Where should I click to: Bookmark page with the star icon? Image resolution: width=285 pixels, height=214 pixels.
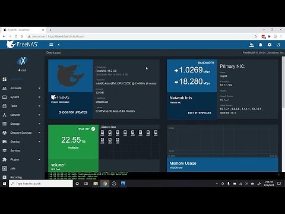point(256,36)
